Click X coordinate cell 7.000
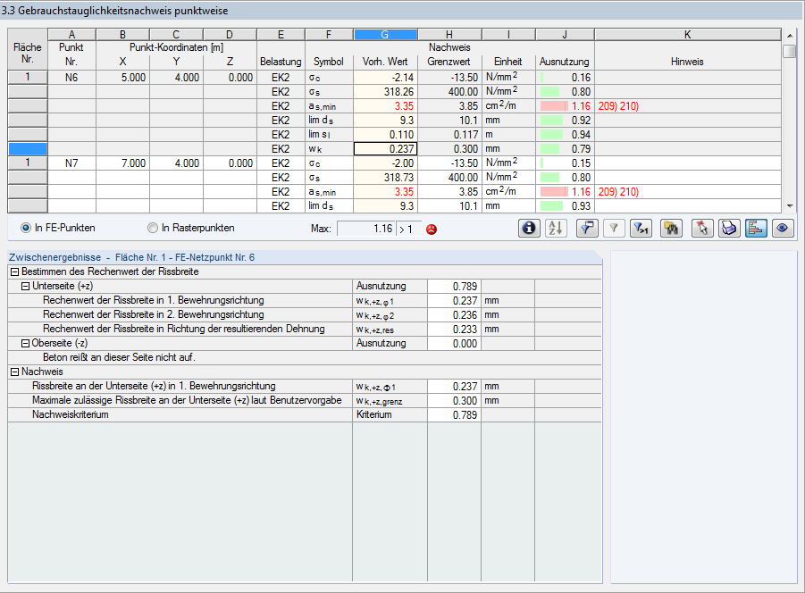This screenshot has width=805, height=593. [122, 163]
